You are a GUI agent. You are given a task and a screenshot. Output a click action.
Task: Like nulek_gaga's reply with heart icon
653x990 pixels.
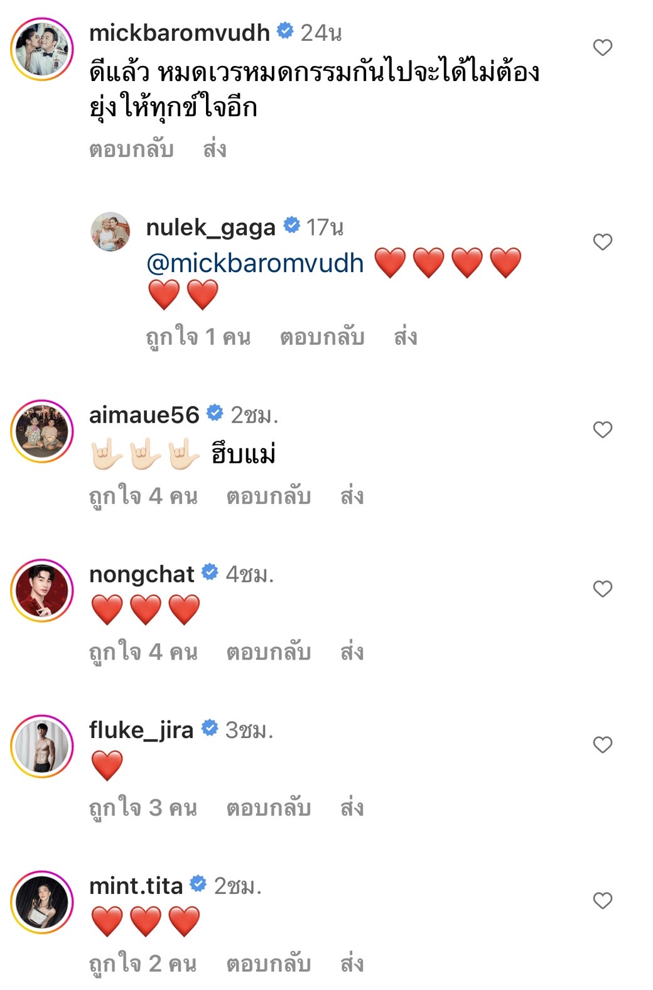602,242
